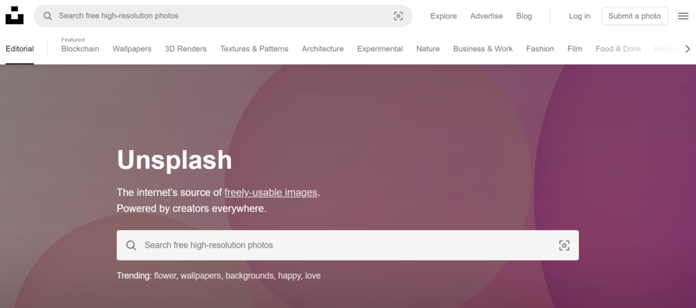Screen dimensions: 696x308
Task: Open the Film topic
Action: [574, 49]
